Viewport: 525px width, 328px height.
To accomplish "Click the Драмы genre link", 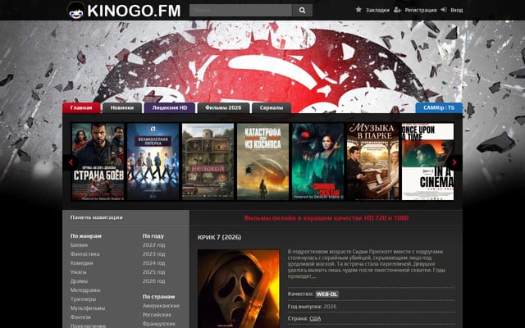I will click(79, 281).
